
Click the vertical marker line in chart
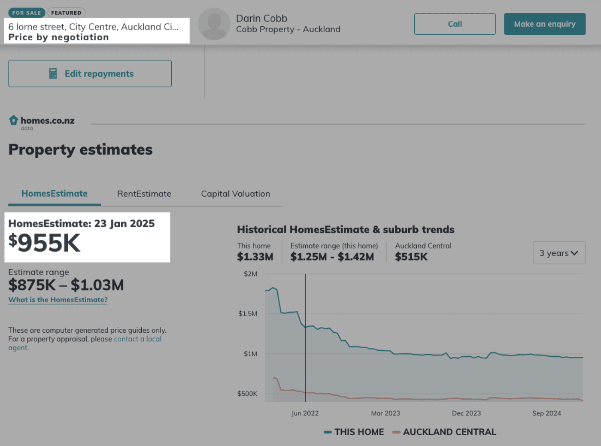[x=305, y=338]
